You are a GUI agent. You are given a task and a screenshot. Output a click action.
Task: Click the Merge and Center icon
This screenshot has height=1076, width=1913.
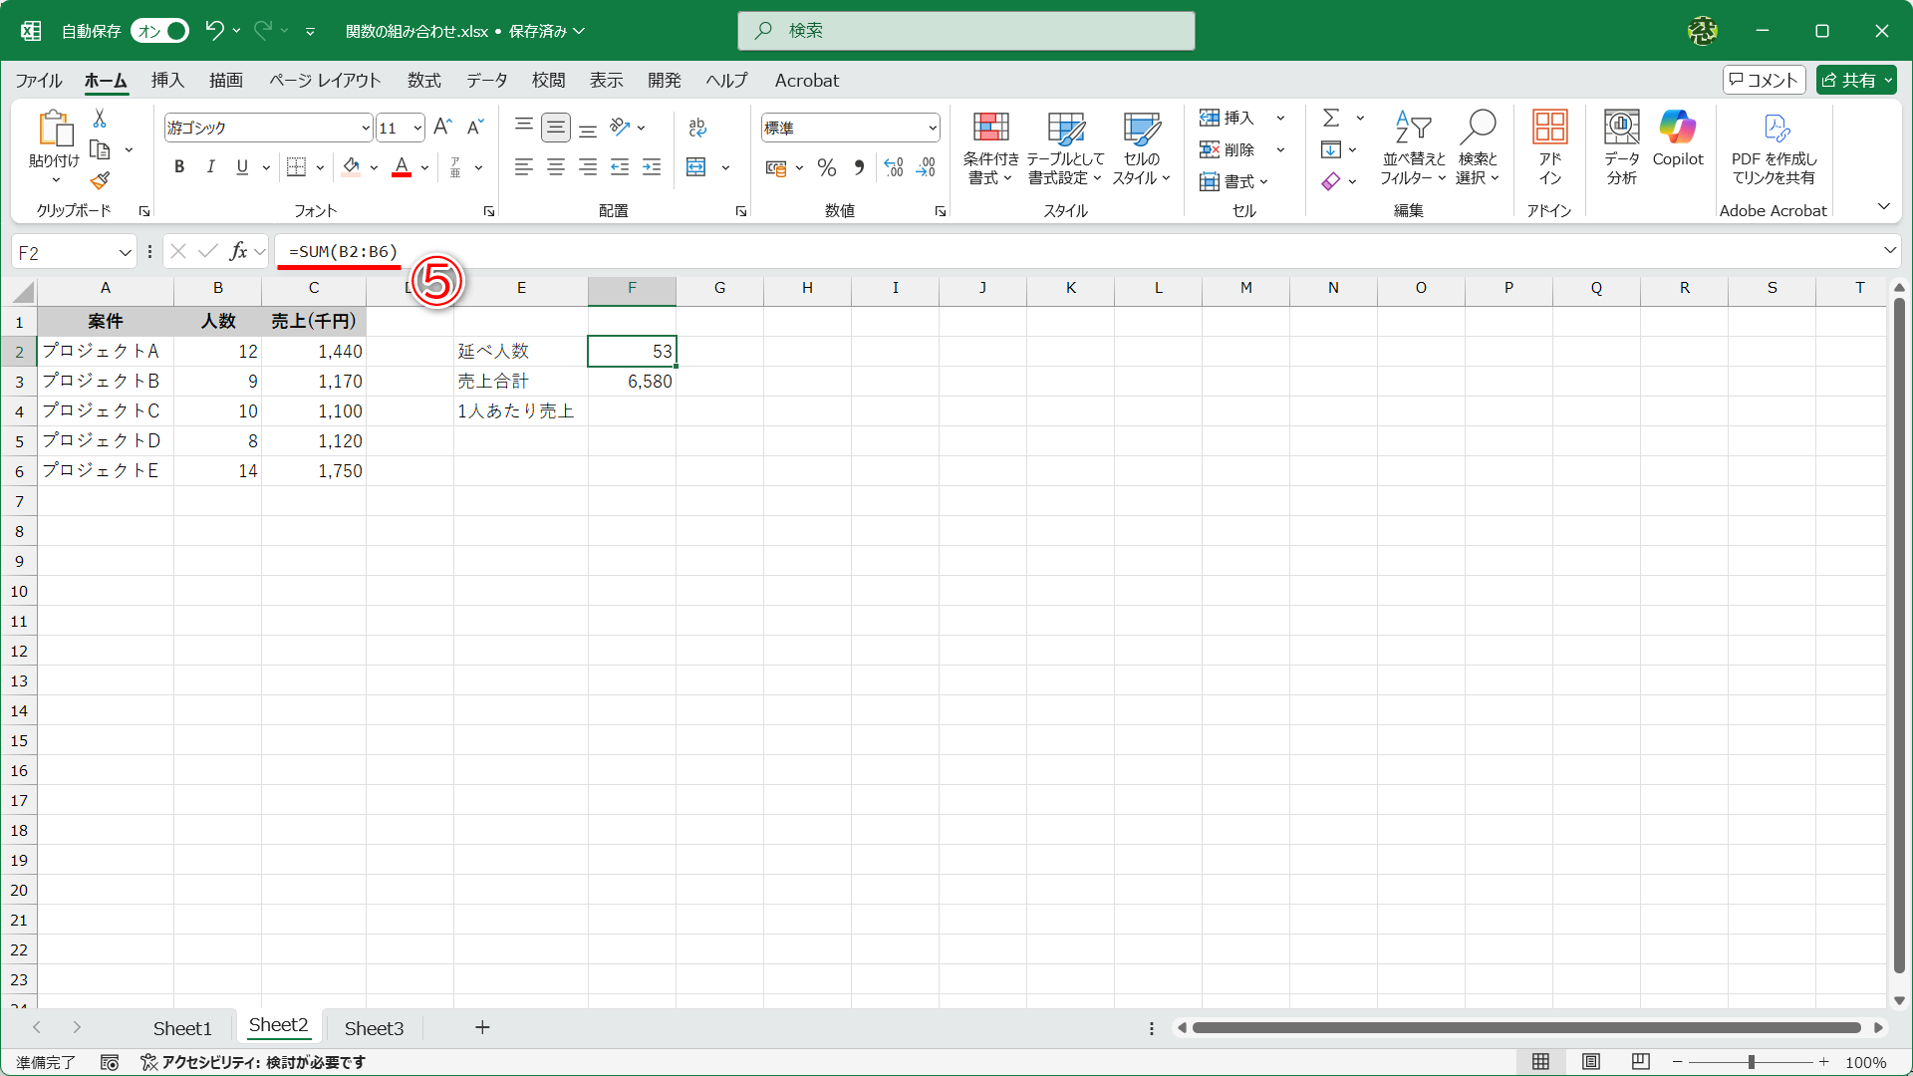[x=696, y=167]
